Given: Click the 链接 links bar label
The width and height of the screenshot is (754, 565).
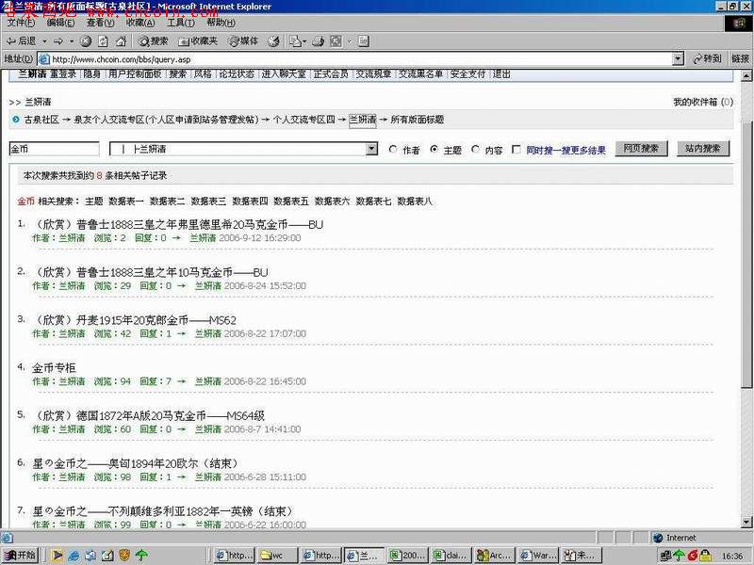Looking at the screenshot, I should coord(741,58).
